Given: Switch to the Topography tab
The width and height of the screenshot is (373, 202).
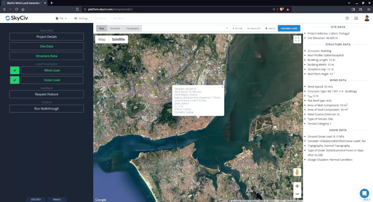Looking at the screenshot, I should [133, 28].
